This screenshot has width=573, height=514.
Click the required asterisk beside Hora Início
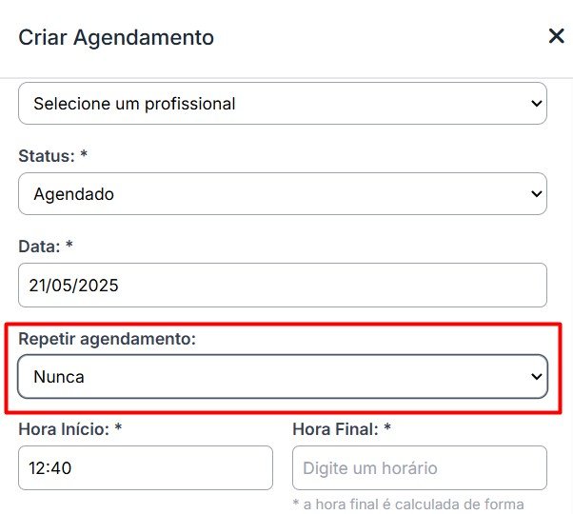(x=118, y=428)
